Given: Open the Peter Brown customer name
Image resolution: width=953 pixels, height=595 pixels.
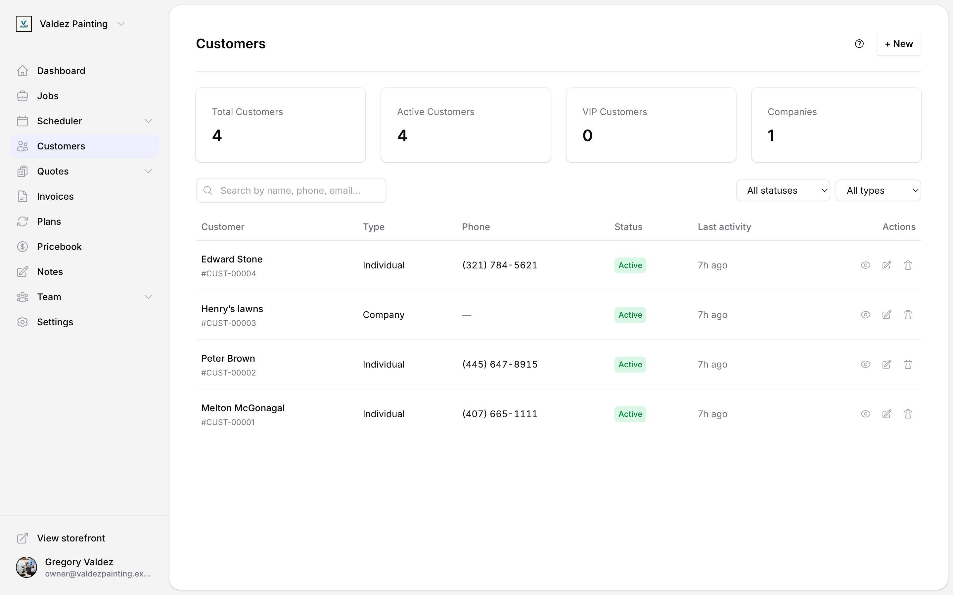Looking at the screenshot, I should (x=228, y=359).
